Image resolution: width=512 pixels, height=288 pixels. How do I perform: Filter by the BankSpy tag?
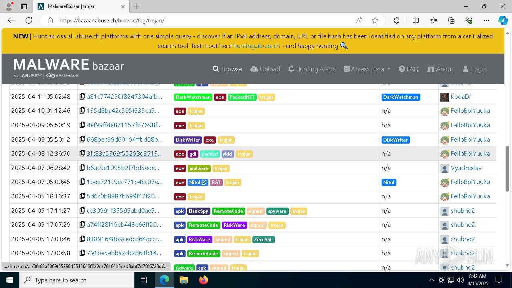click(198, 211)
